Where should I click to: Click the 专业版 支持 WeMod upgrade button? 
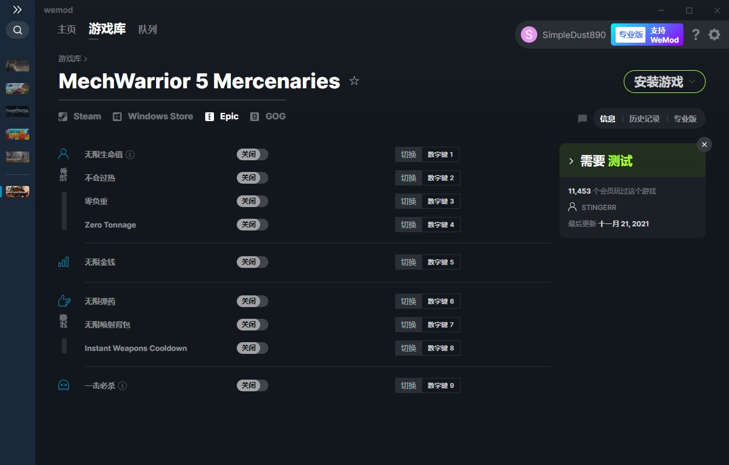647,35
